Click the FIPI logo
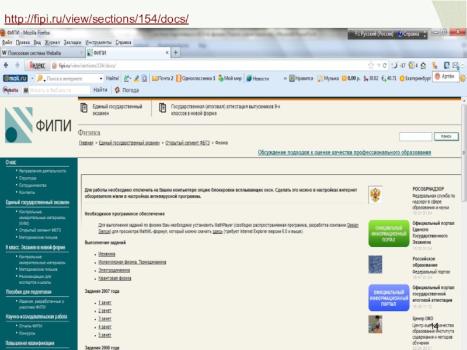Image resolution: width=467 pixels, height=350 pixels. (38, 125)
